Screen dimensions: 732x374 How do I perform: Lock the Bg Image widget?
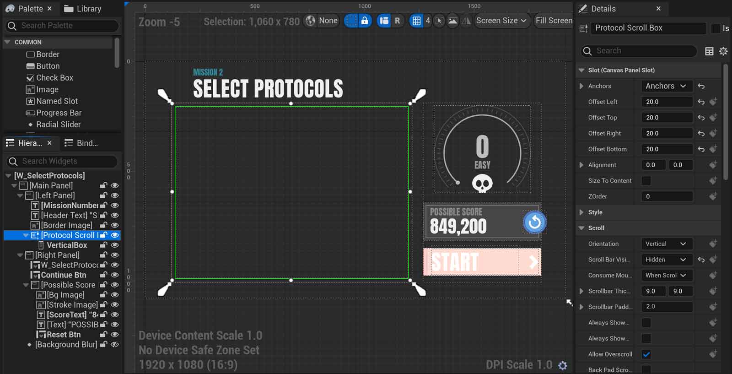point(104,295)
